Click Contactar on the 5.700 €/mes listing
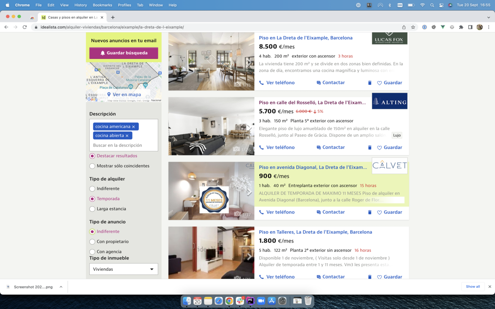The width and height of the screenshot is (495, 309). [331, 147]
